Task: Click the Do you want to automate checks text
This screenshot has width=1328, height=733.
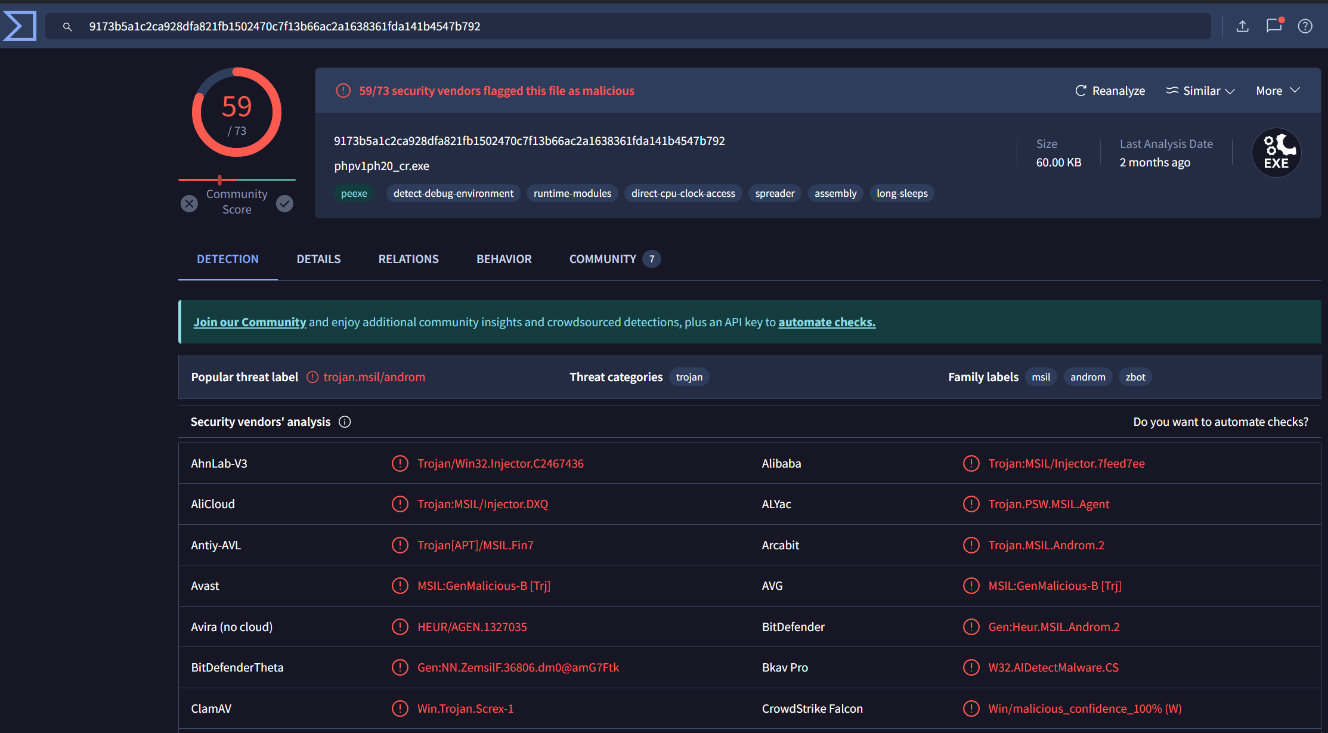Action: click(1221, 422)
